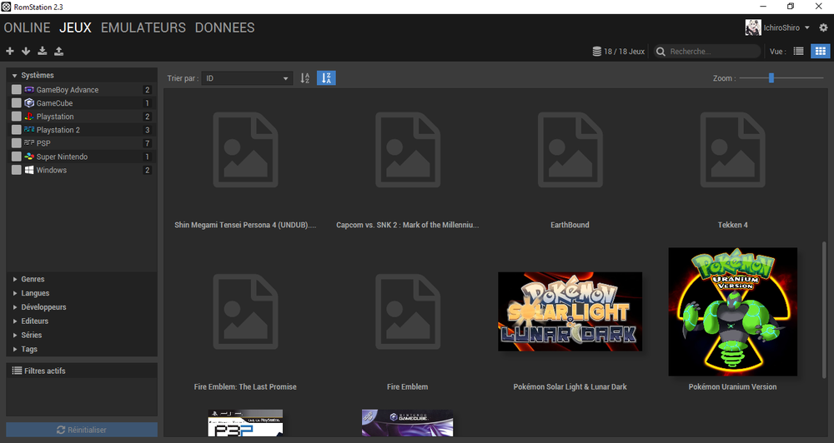Click RomStation app icon in title bar
Viewport: 834px width, 443px height.
coord(6,7)
